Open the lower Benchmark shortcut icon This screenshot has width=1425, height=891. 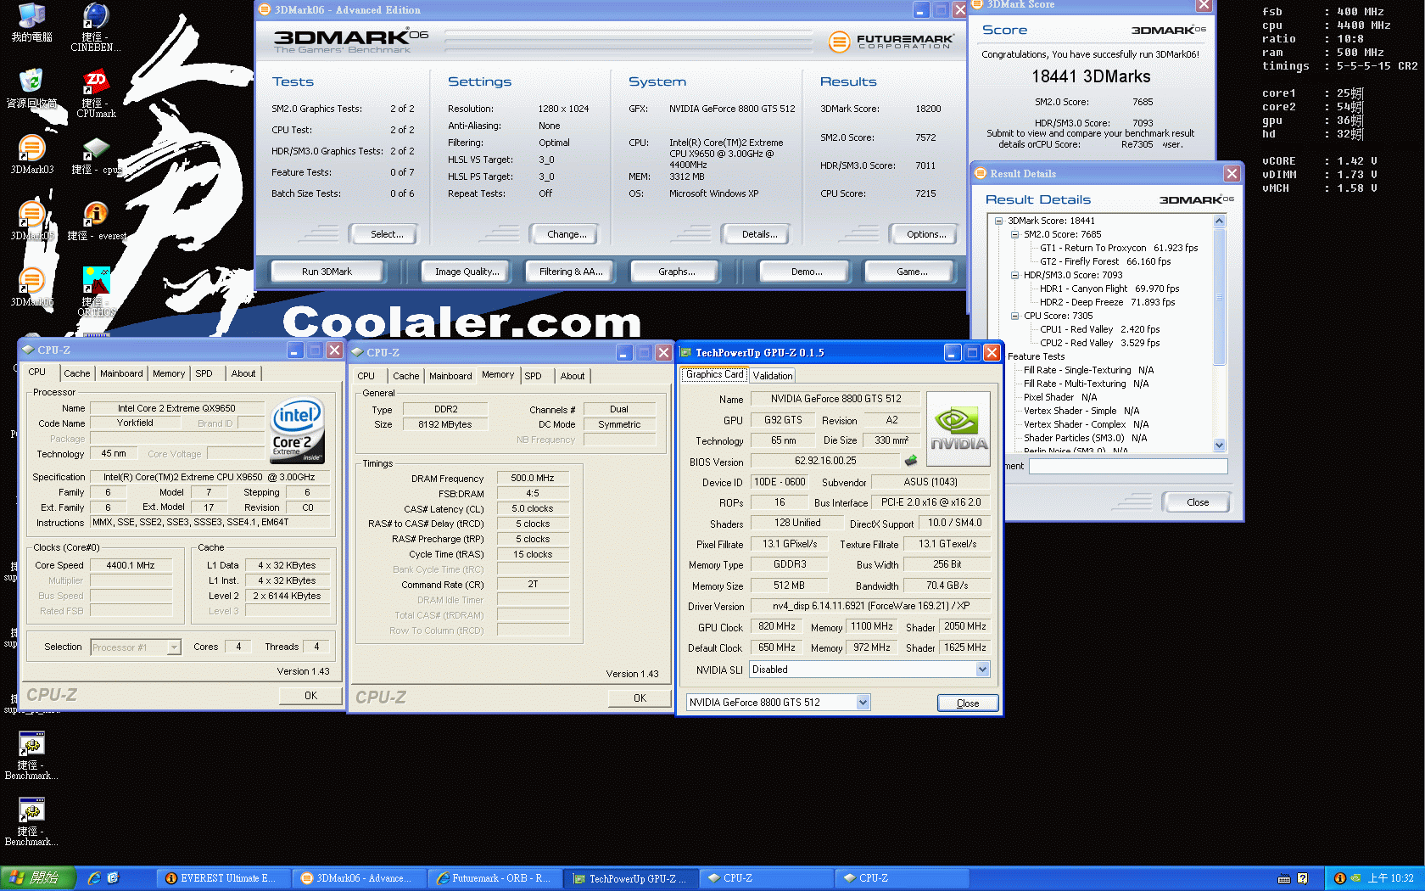coord(31,822)
